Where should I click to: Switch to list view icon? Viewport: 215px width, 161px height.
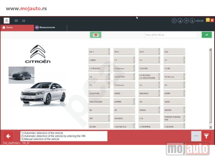[23, 21]
